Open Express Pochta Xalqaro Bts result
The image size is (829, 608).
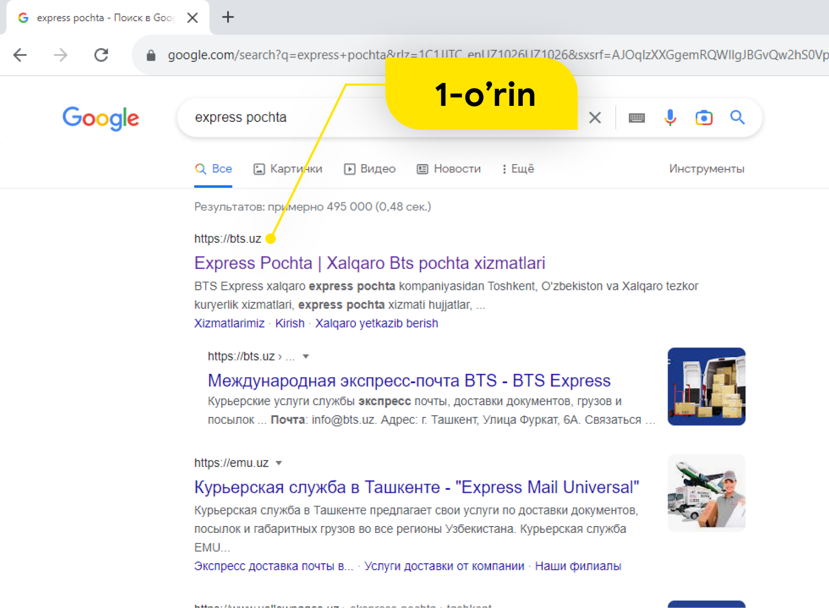370,263
